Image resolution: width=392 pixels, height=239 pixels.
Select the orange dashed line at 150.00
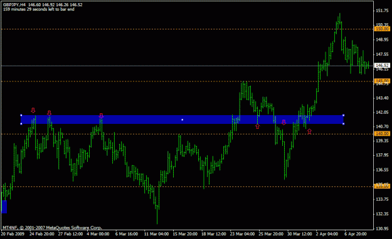187,29
